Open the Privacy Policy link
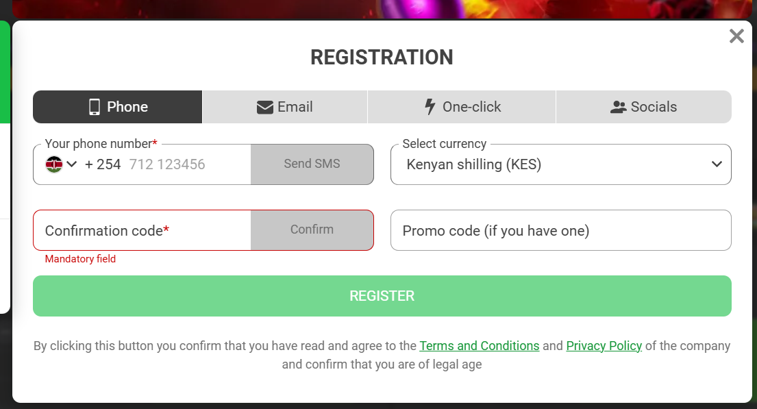The image size is (757, 409). [x=604, y=345]
